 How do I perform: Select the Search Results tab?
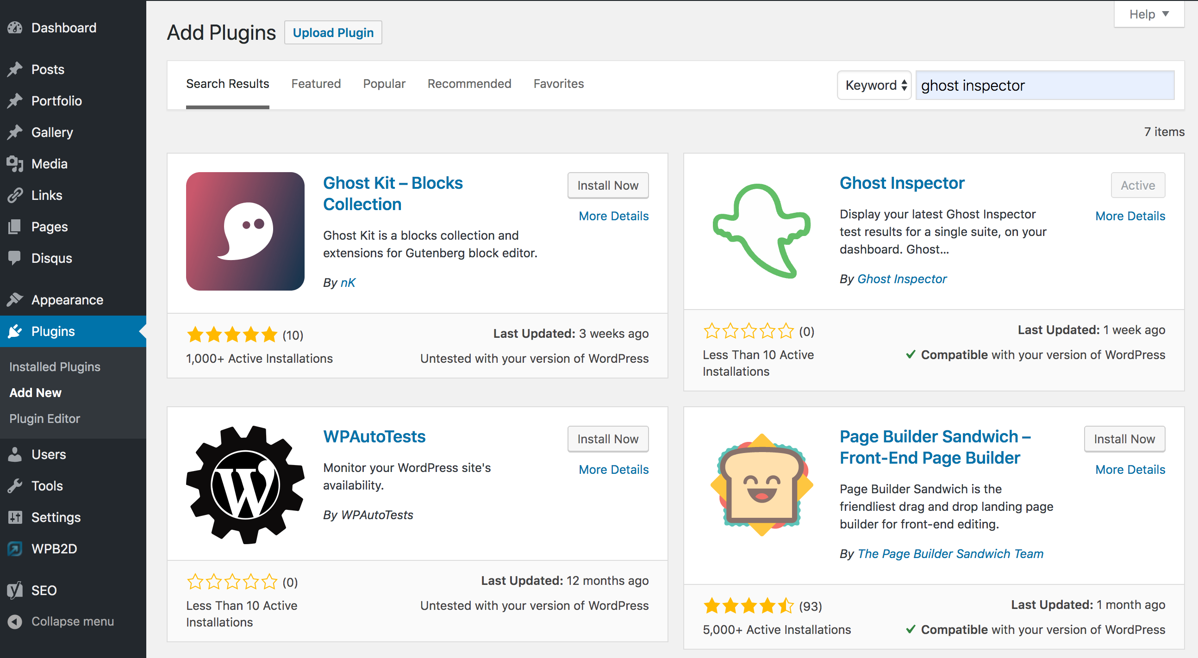click(x=227, y=84)
